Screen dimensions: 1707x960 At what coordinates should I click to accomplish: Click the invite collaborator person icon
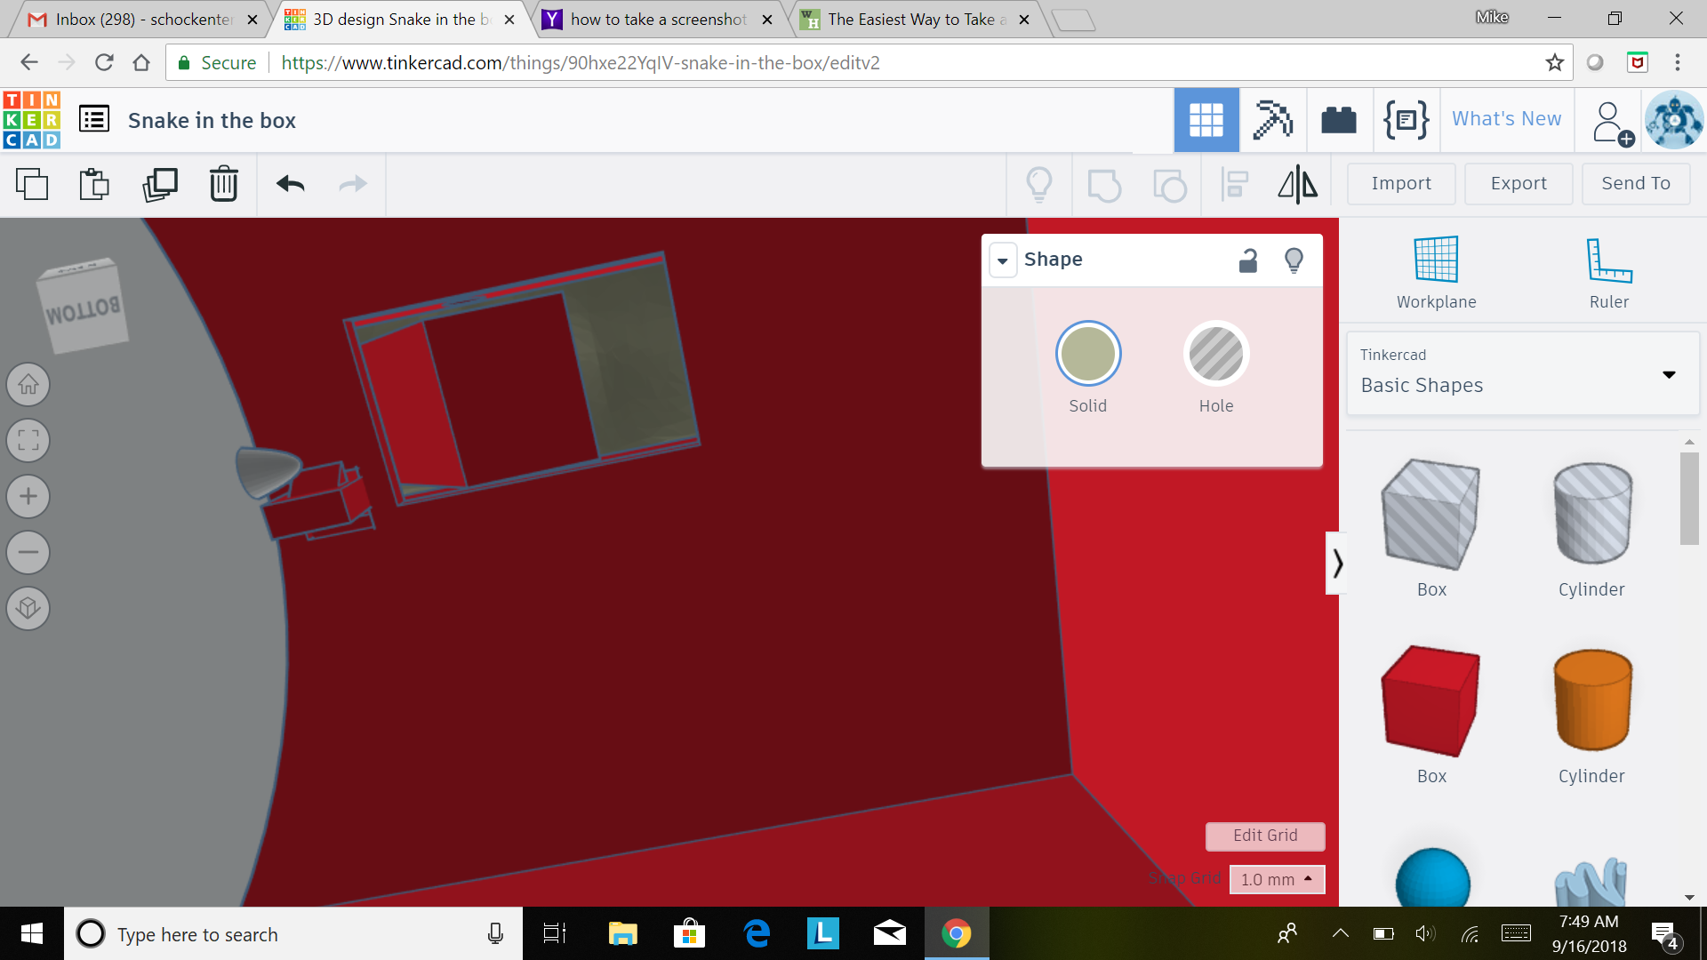[1612, 123]
